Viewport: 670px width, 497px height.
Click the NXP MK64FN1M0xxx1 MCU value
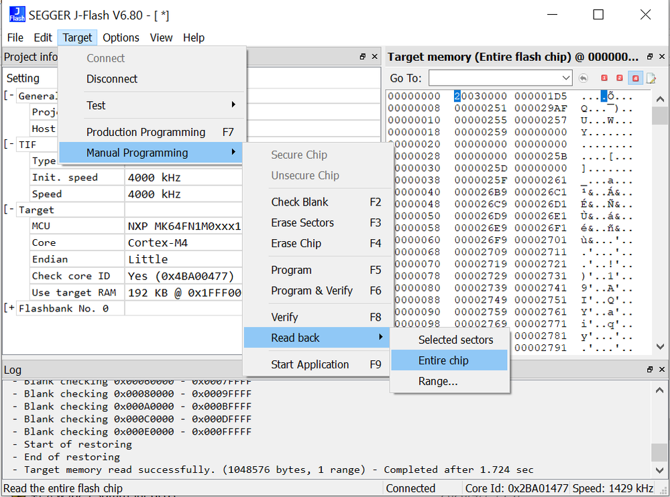tap(184, 226)
